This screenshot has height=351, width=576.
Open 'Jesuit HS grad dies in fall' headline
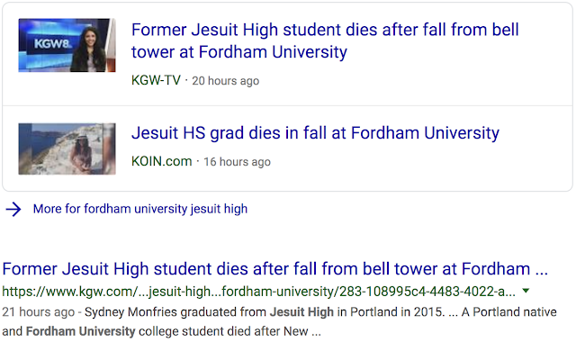pyautogui.click(x=315, y=133)
